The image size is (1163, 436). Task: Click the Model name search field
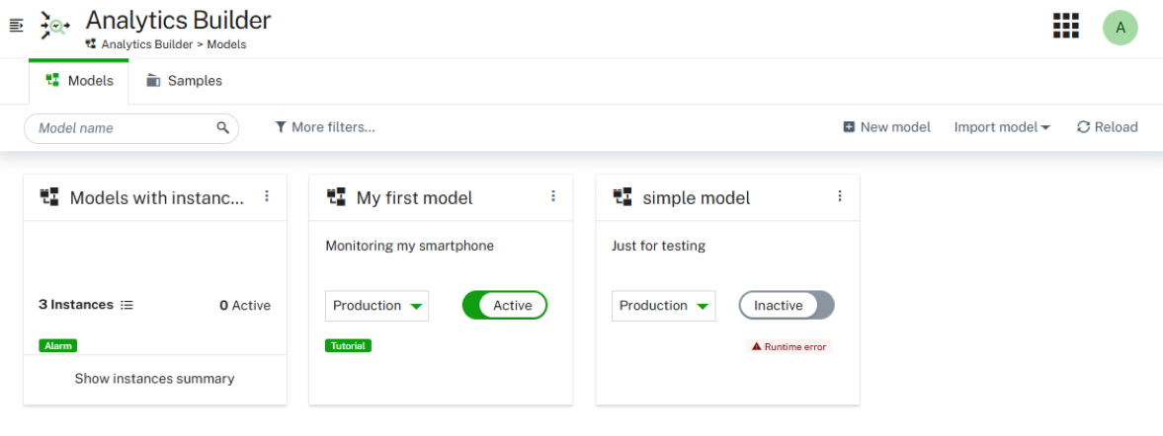point(131,128)
